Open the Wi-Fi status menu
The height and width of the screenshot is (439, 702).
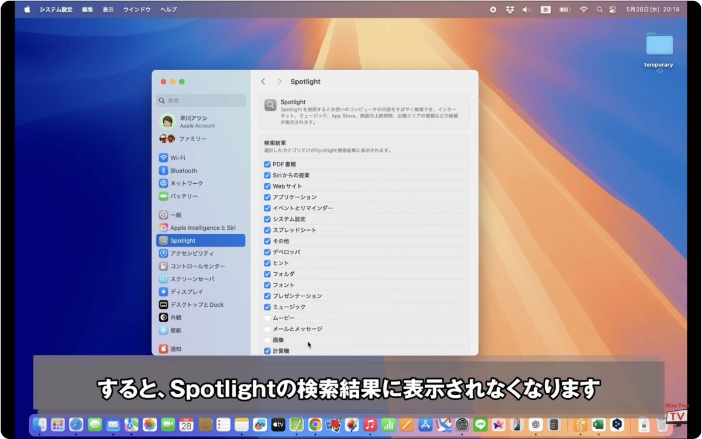pyautogui.click(x=583, y=9)
